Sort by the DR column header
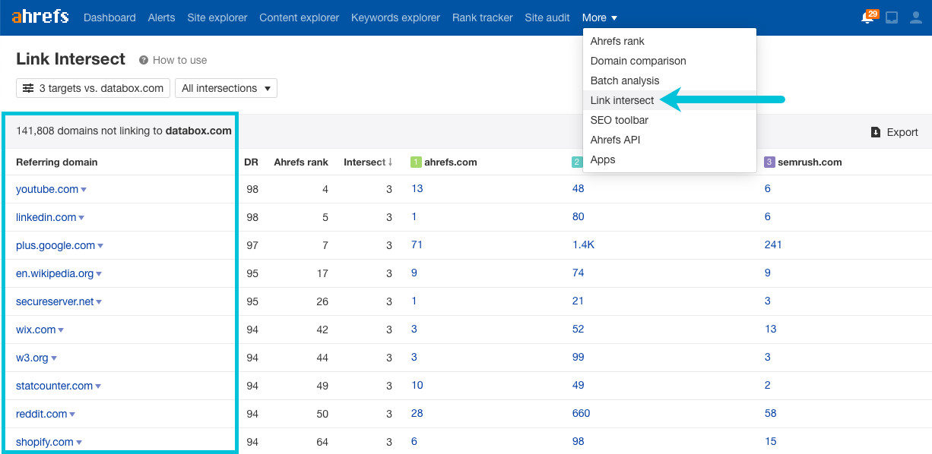 (251, 162)
